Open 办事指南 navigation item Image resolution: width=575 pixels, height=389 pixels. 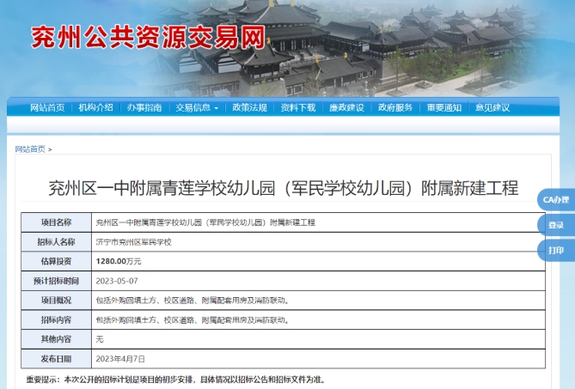[x=144, y=107]
